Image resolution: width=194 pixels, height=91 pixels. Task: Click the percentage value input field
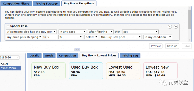(x=52, y=37)
